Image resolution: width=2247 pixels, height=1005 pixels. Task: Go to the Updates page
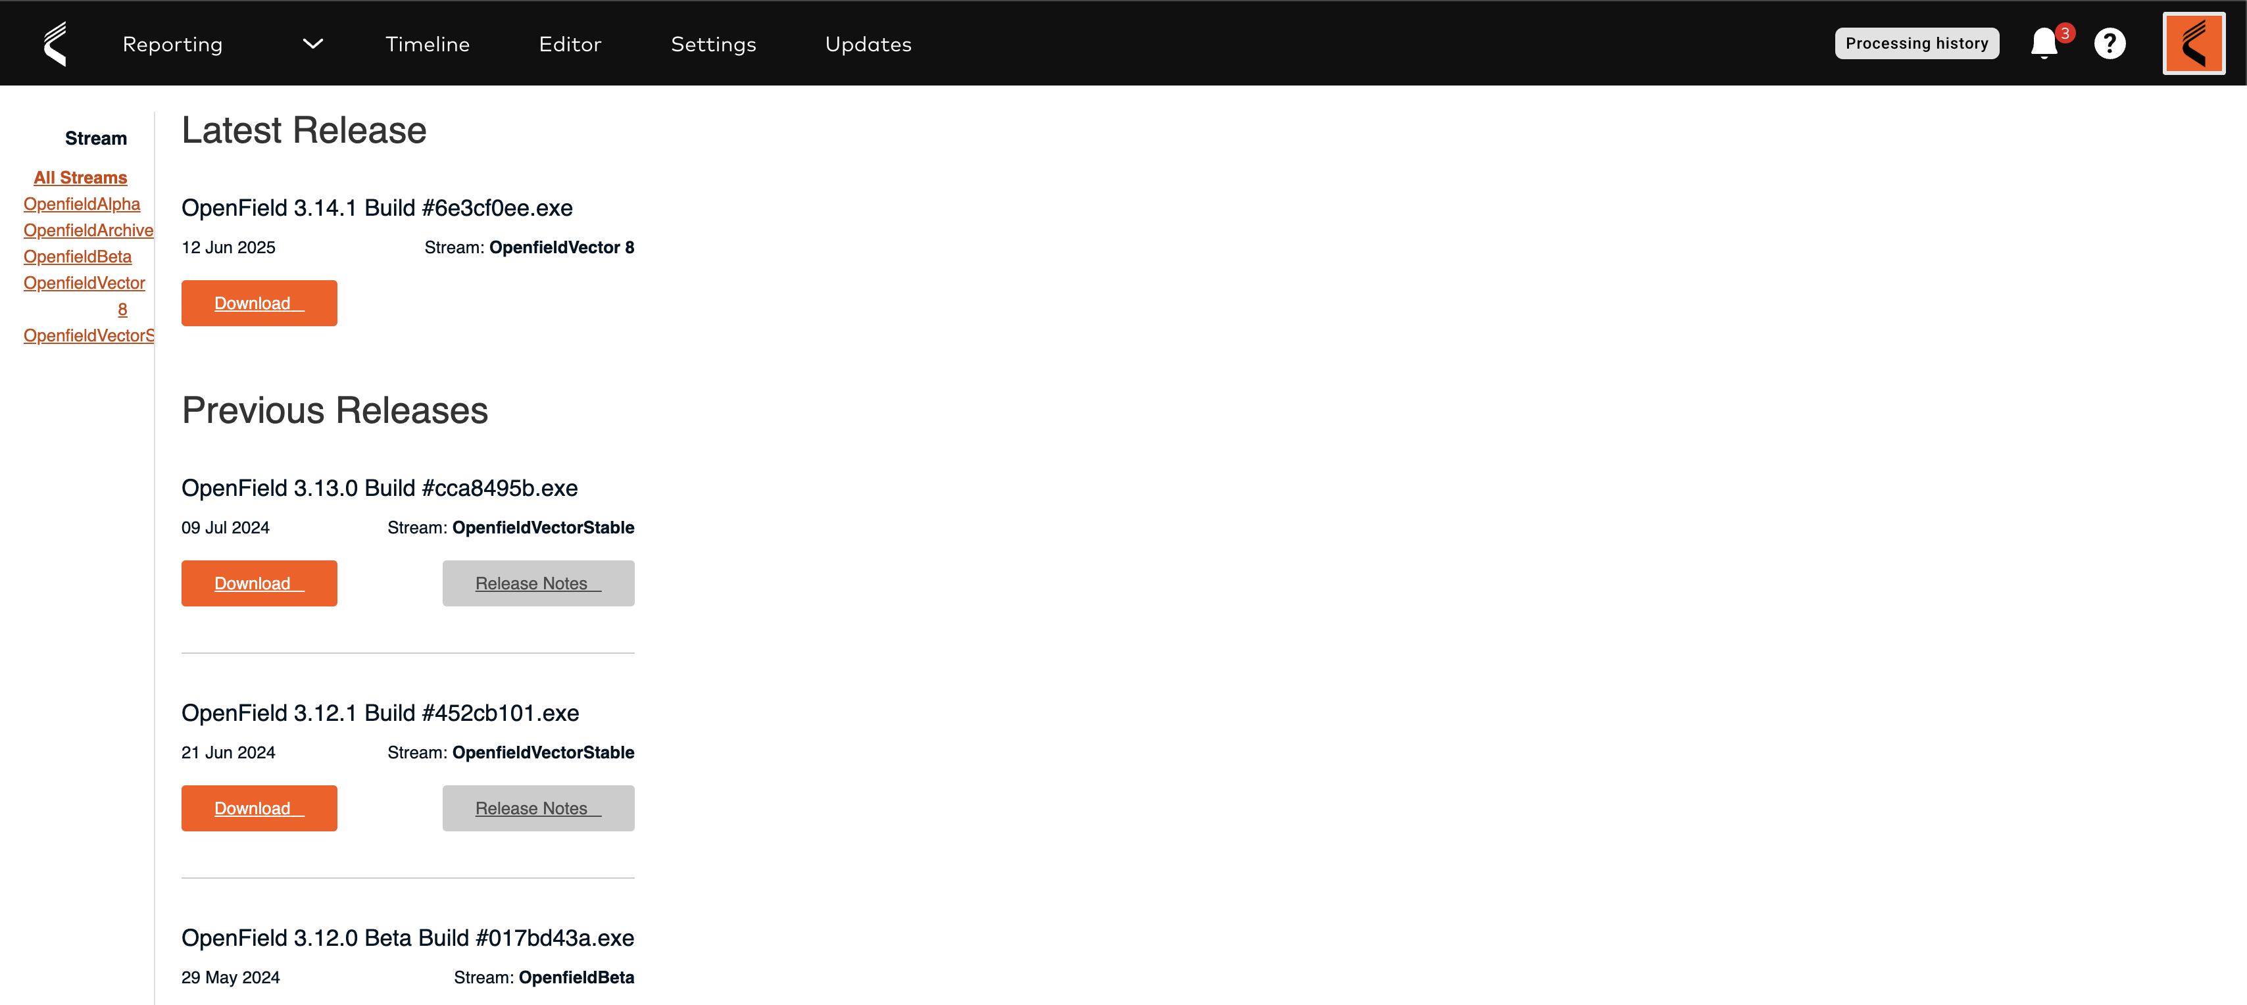click(x=868, y=43)
